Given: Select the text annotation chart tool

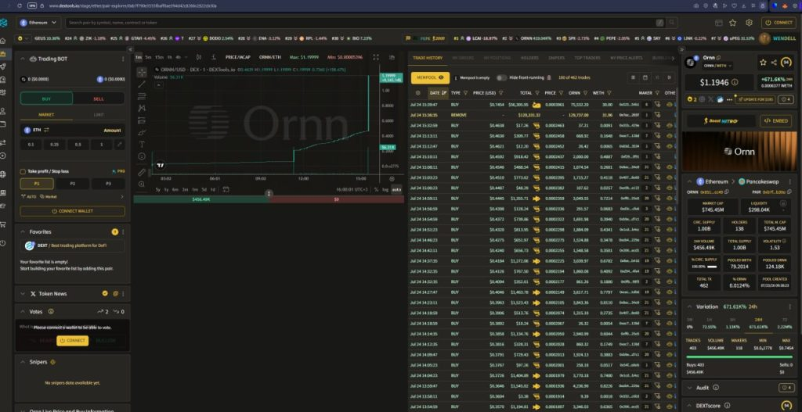Looking at the screenshot, I should point(142,145).
